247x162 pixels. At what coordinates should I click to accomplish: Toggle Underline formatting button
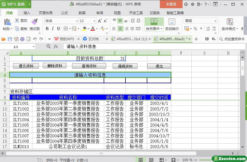pos(58,29)
